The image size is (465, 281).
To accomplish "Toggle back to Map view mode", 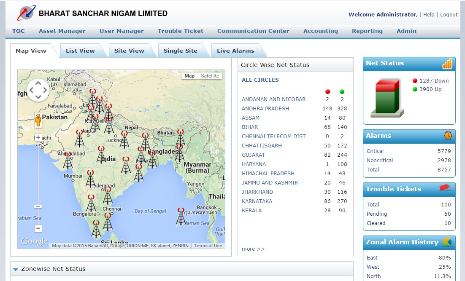I will point(189,75).
